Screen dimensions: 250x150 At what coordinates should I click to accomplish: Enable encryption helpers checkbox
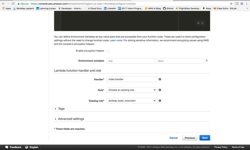[x=108, y=51]
